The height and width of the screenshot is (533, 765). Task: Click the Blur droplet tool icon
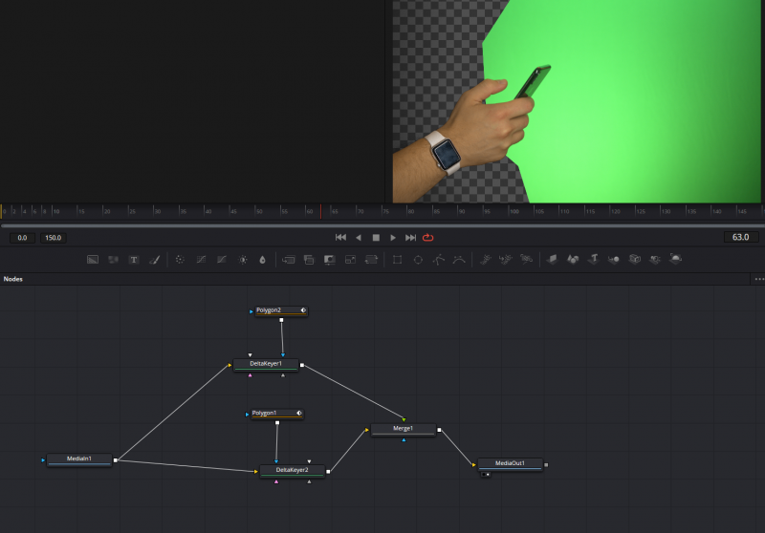tap(262, 259)
